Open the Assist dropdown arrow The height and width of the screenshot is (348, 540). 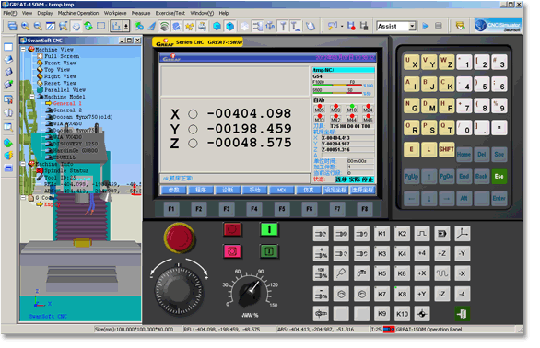(412, 26)
